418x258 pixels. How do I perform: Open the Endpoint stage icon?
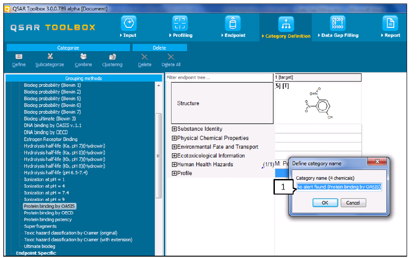[x=233, y=23]
